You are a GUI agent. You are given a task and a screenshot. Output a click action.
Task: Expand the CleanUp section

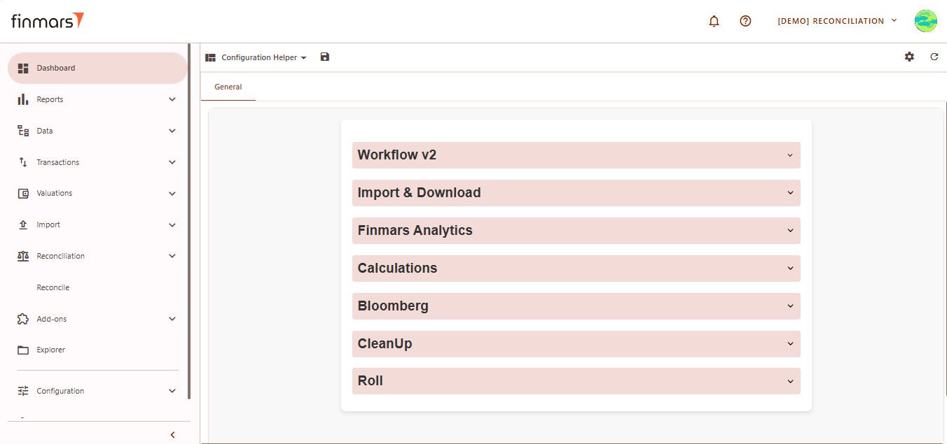[576, 344]
